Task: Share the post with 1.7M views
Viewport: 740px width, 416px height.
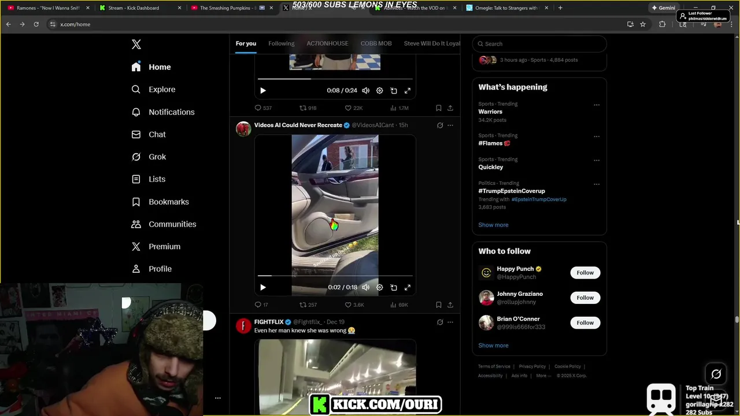Action: [450, 108]
